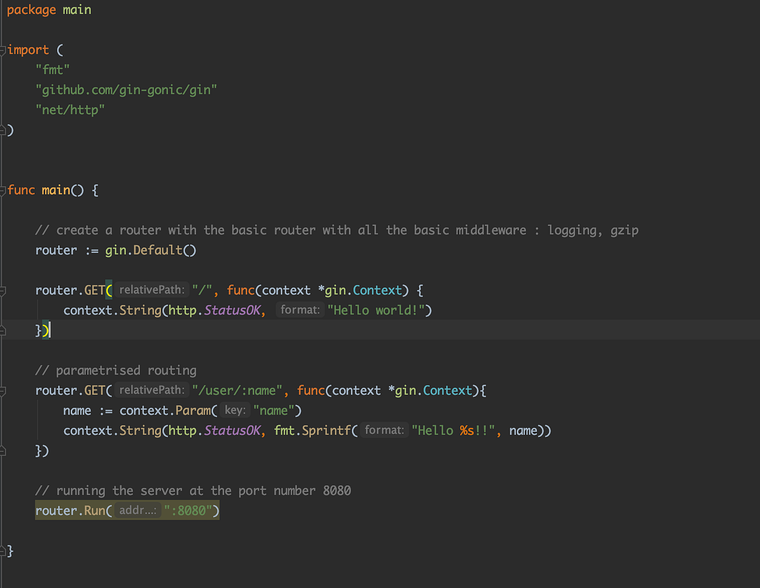The image size is (760, 588).
Task: Collapse the parametrised routing handler block
Action: click(x=3, y=391)
